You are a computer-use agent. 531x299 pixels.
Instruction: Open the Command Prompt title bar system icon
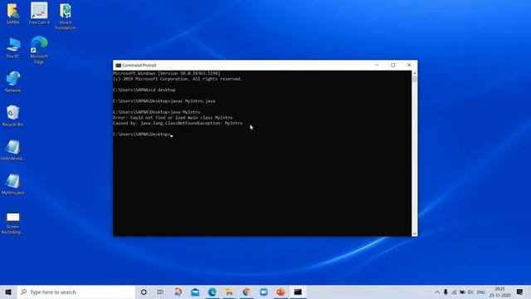(x=118, y=65)
